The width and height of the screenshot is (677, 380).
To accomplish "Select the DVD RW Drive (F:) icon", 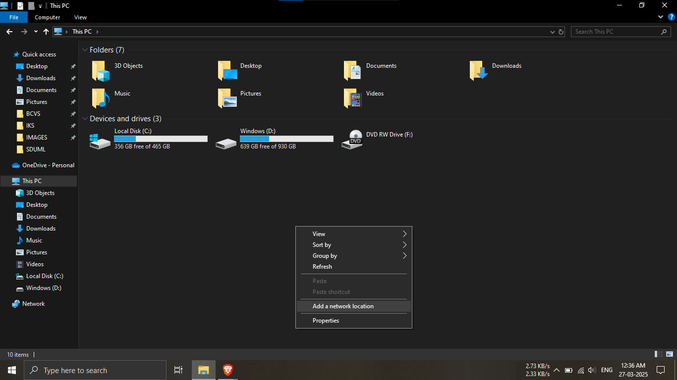I will [352, 140].
